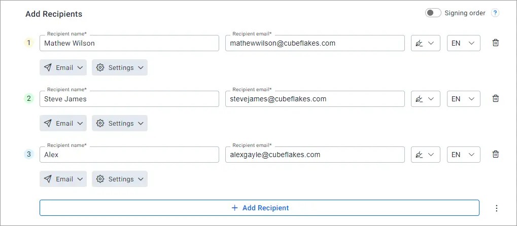Open signer role dropdown for Mathew Wilson

click(x=426, y=43)
